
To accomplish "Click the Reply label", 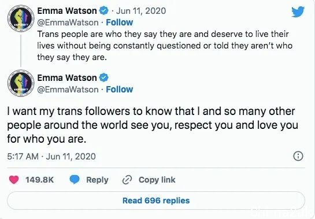I will (x=97, y=180).
